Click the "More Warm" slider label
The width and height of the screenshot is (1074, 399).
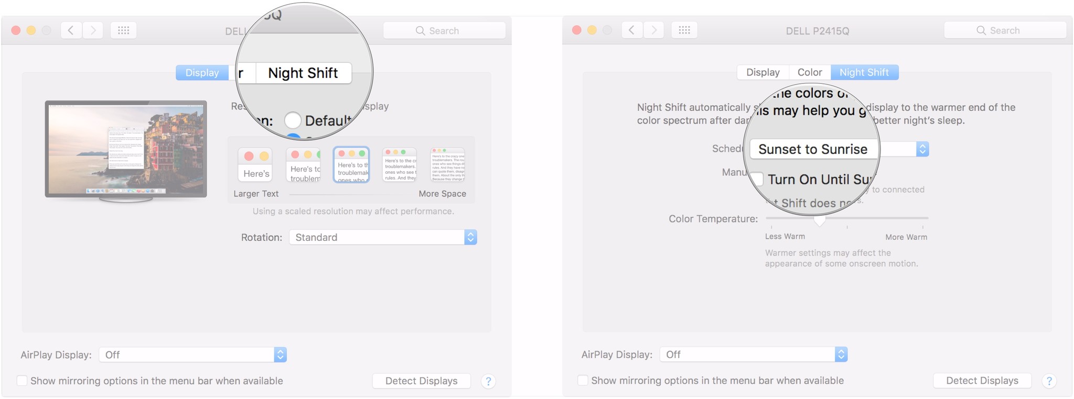(906, 237)
